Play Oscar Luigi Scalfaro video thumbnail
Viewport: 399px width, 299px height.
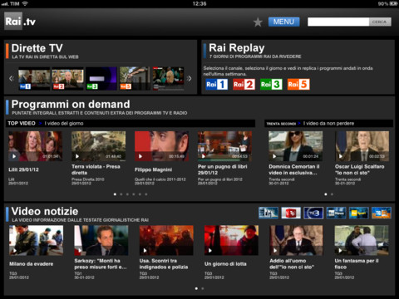coord(362,146)
